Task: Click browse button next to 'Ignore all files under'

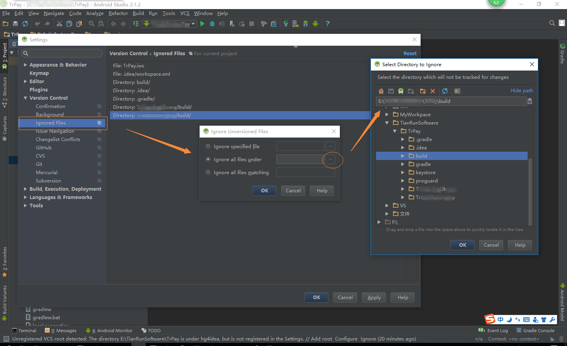Action: tap(330, 159)
